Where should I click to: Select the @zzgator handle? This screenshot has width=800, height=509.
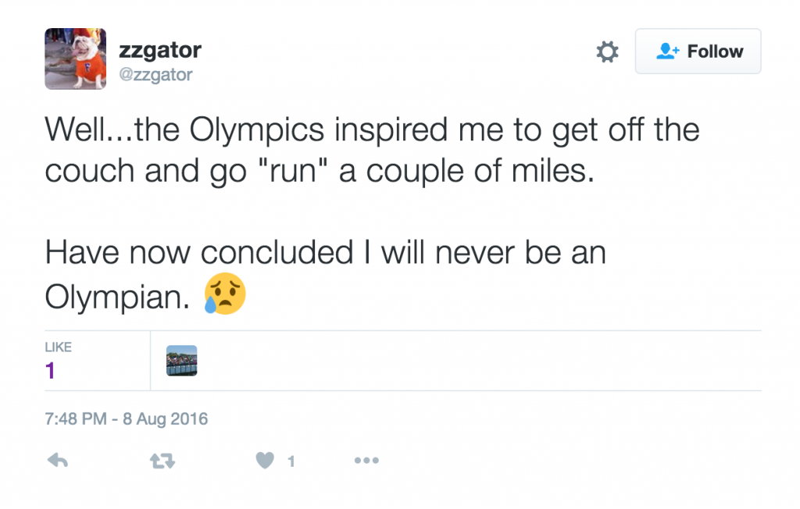coord(158,74)
